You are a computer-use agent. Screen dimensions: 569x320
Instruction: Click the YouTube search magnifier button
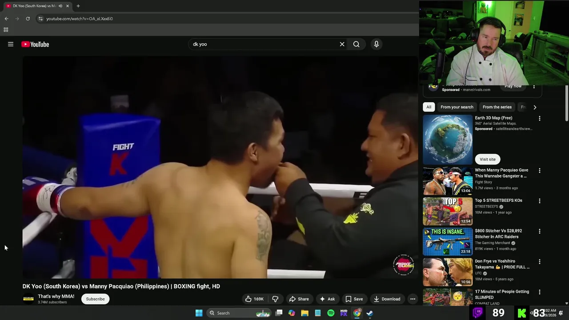click(x=356, y=44)
